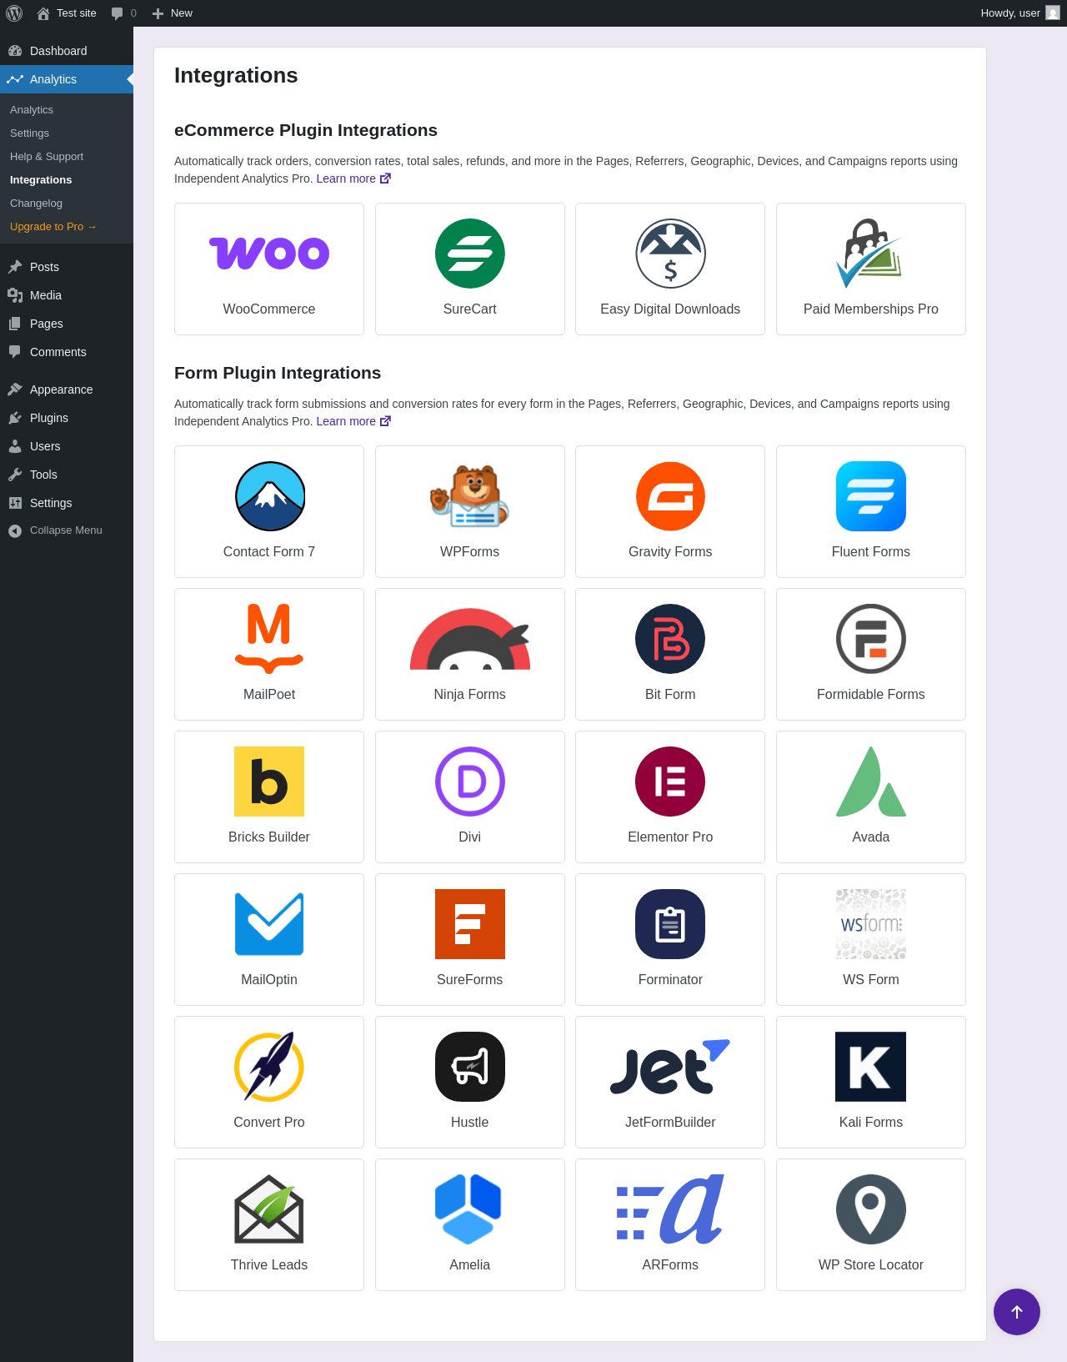Open the WooCommerce integration card

tap(269, 269)
